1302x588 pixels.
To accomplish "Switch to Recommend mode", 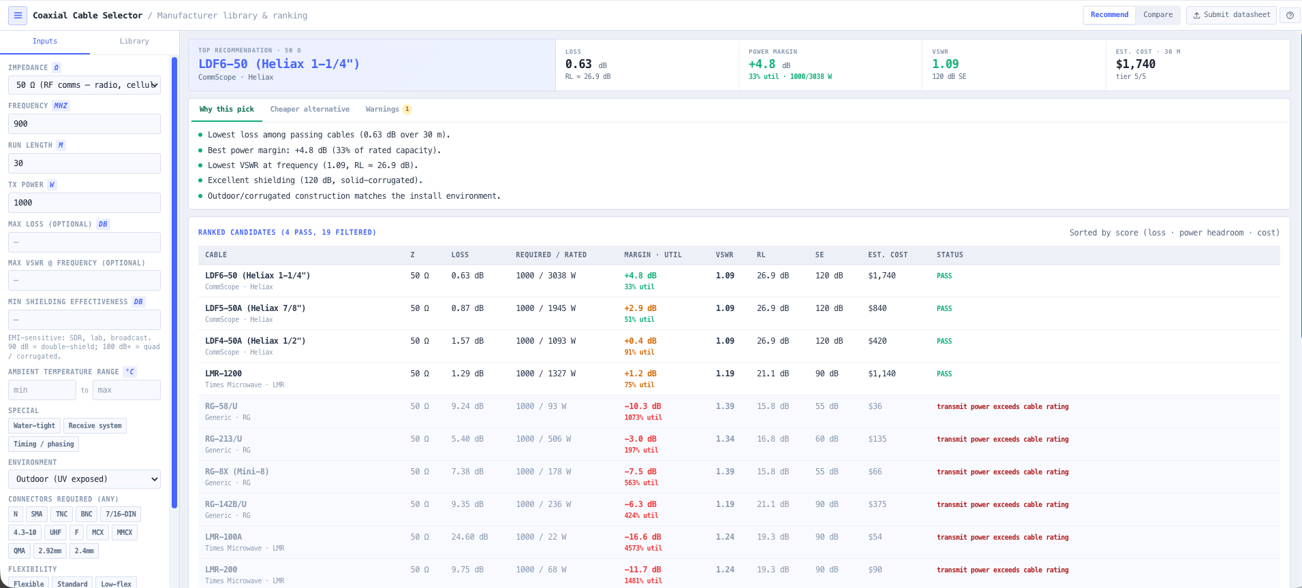I will pos(1109,15).
